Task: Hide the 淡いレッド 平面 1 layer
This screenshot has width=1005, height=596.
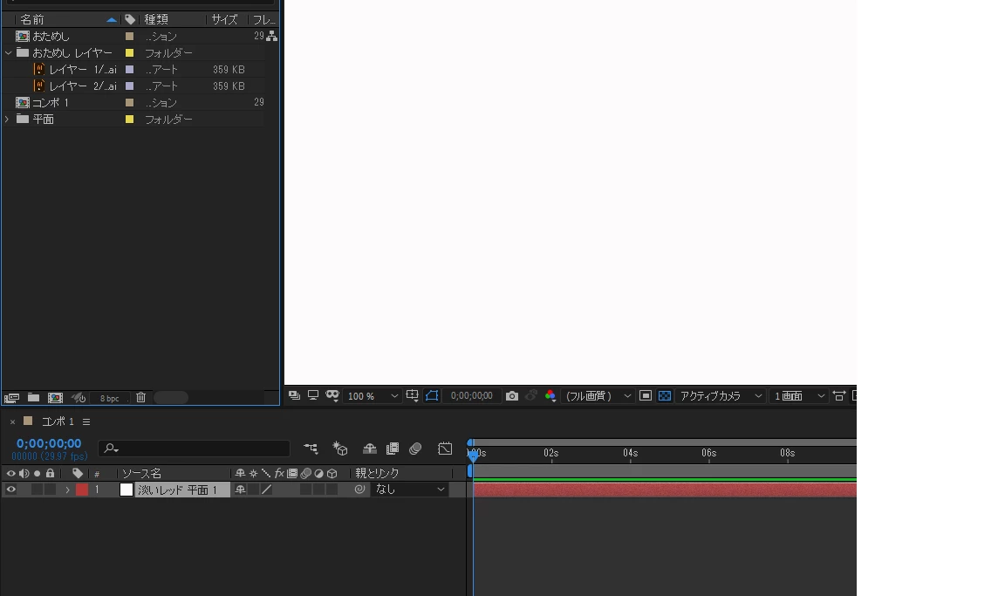Action: [10, 490]
